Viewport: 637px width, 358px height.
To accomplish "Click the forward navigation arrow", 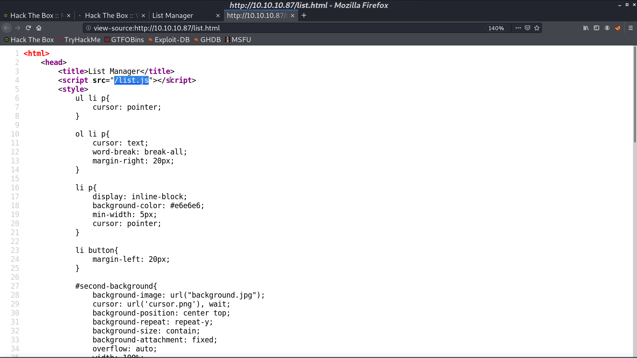I will pos(18,28).
